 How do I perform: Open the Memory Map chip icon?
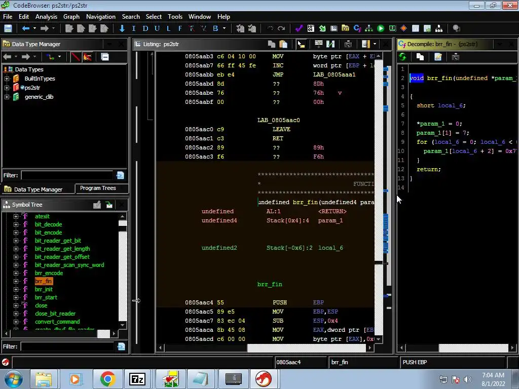coord(392,28)
